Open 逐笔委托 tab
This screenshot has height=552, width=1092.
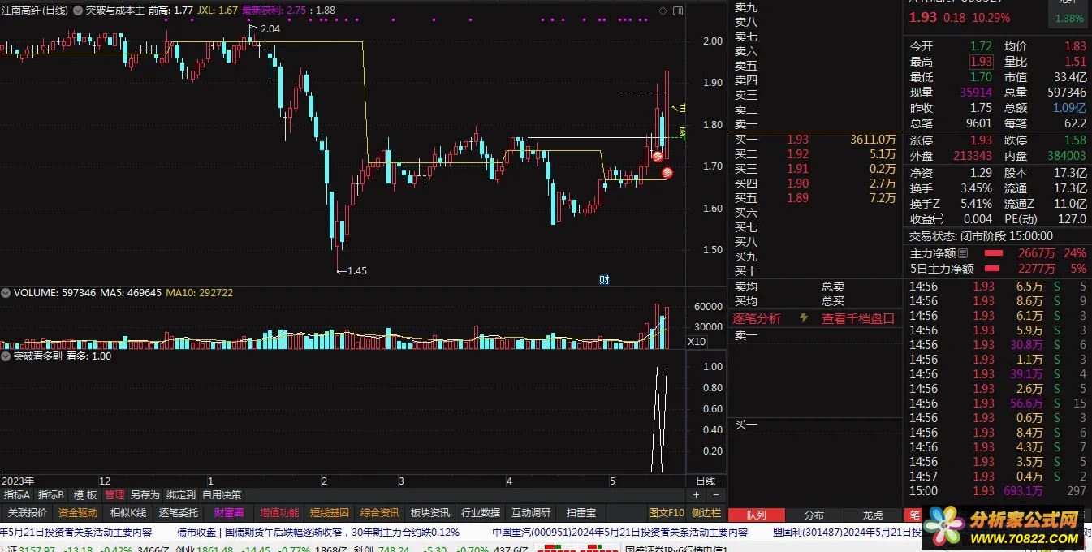(x=178, y=512)
